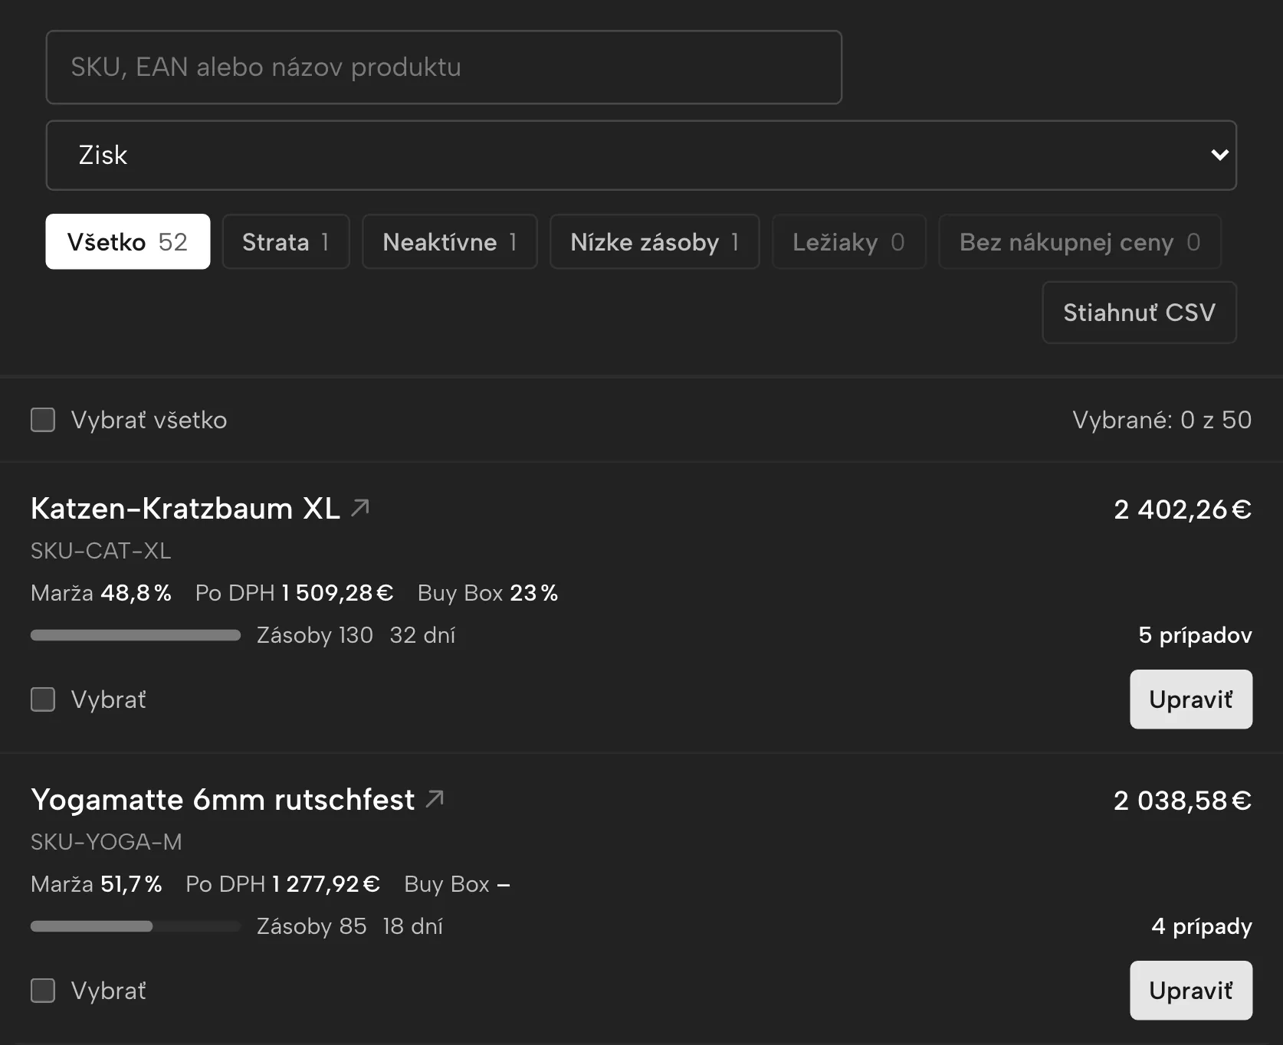Click the '18 dní' text
Screen dimensions: 1283x1045
click(413, 926)
